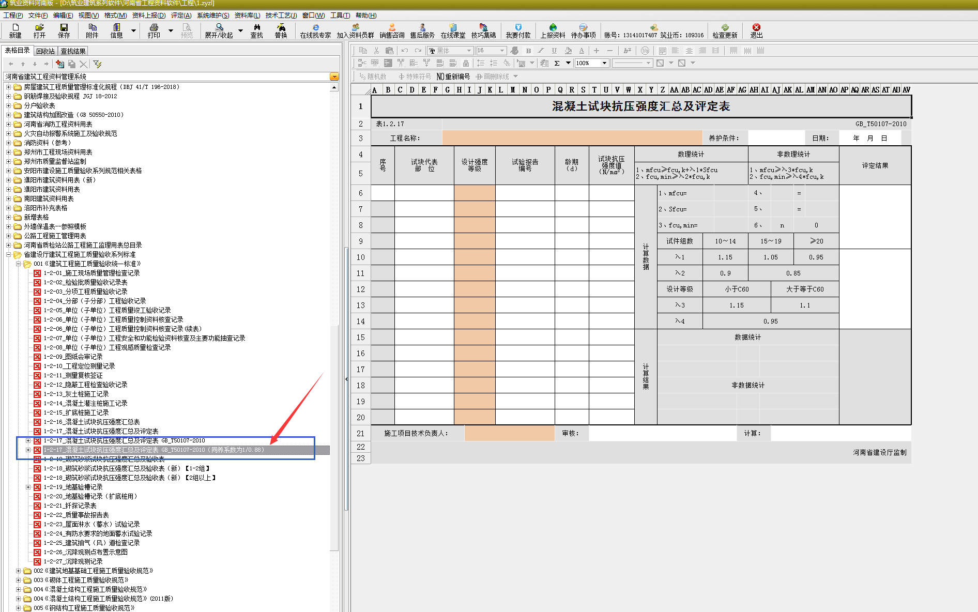Click the 新建 (New) toolbar icon
The image size is (978, 612).
click(x=15, y=31)
